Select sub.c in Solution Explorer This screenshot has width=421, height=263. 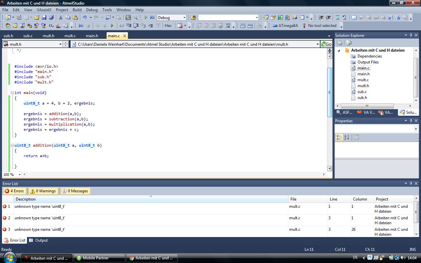coord(362,92)
